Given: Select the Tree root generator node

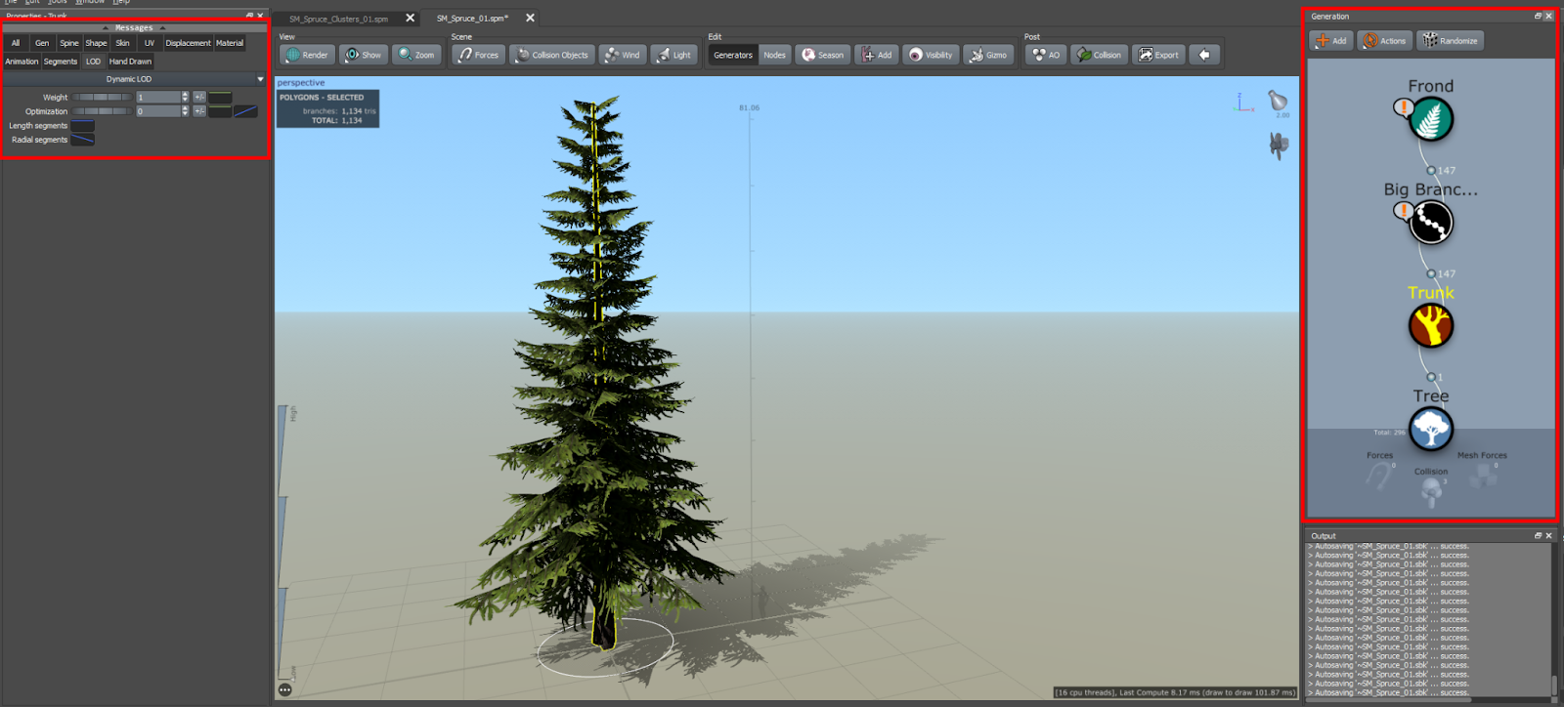Looking at the screenshot, I should click(1431, 430).
